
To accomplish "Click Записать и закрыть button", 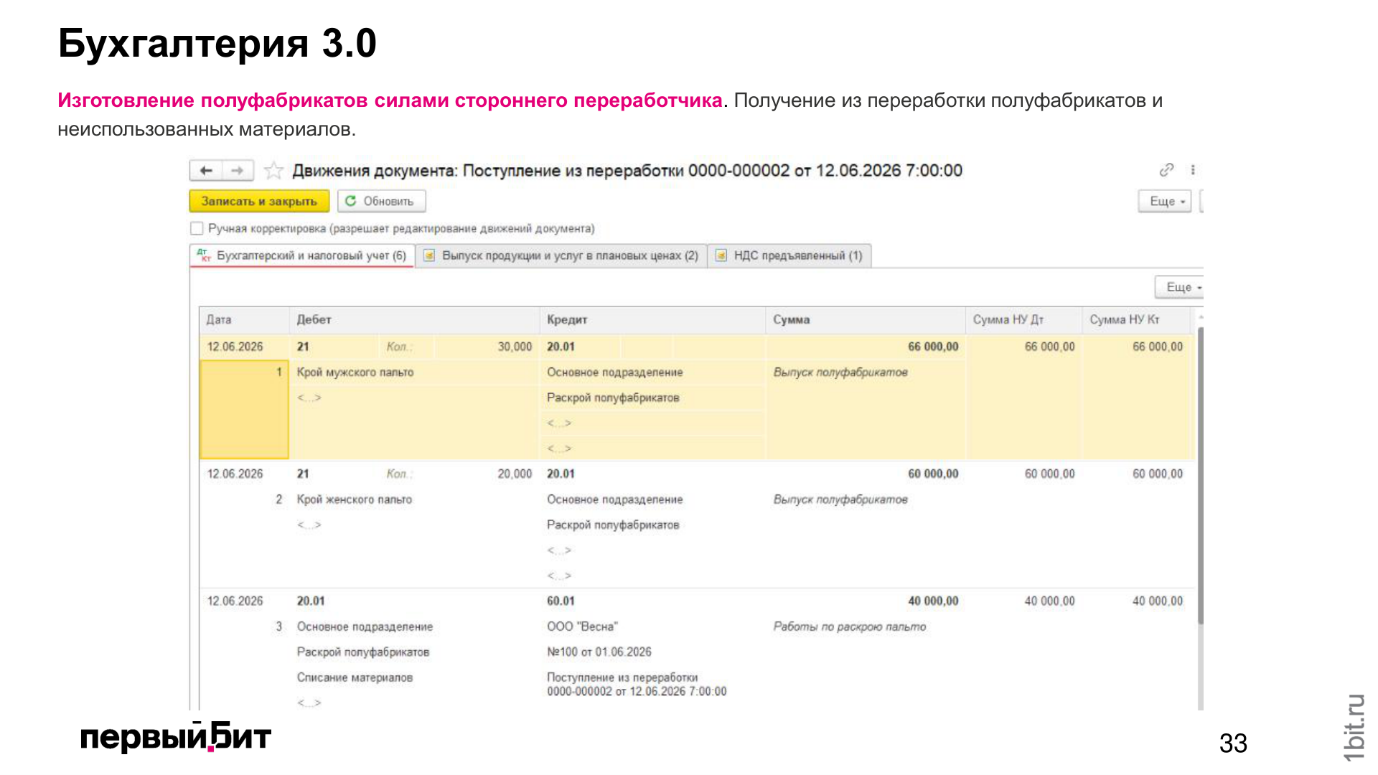I will 259,201.
